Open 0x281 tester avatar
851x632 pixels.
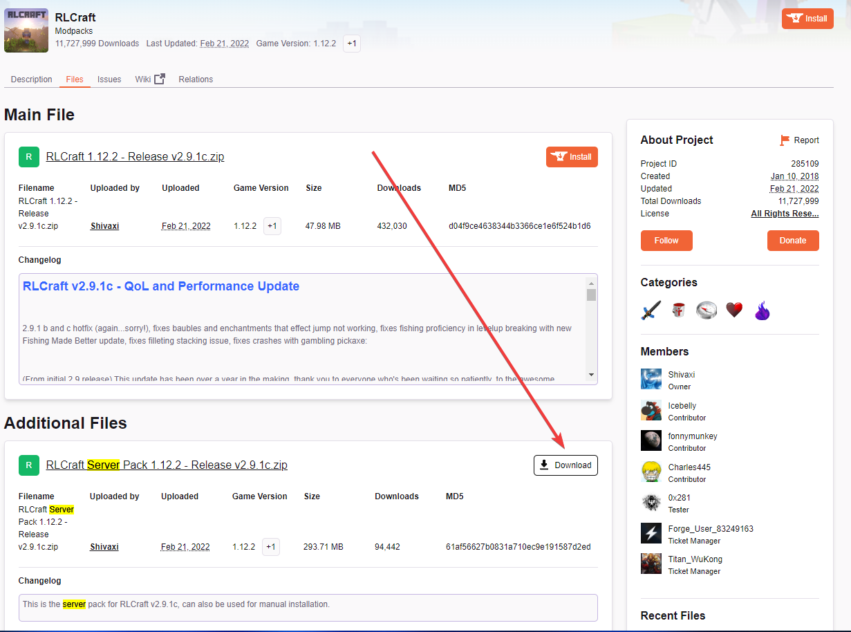(x=651, y=502)
